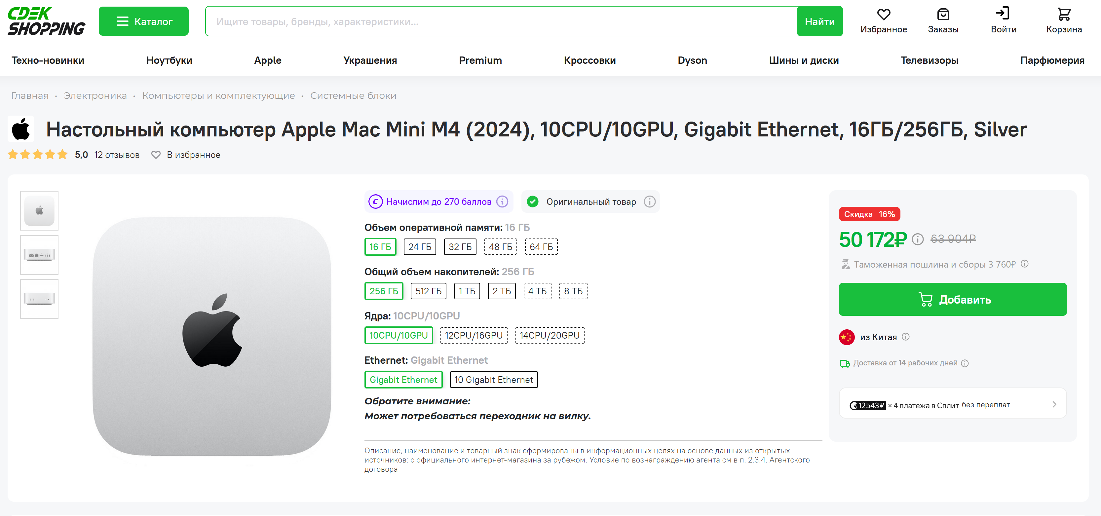Choose 12CPU/16GPU cores option
The height and width of the screenshot is (516, 1101).
pyautogui.click(x=474, y=335)
